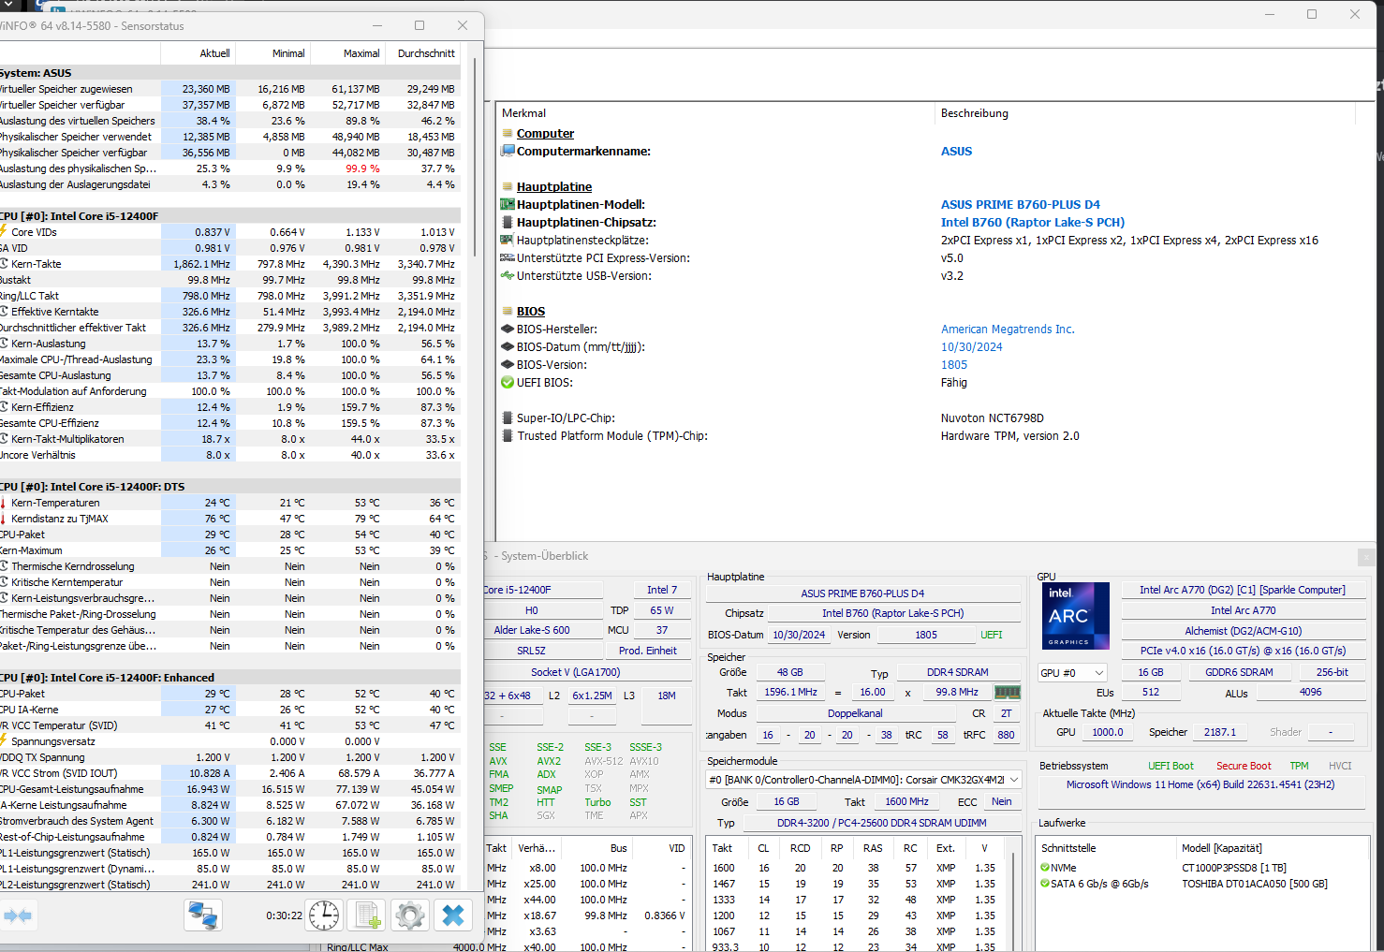Click the Socket V (LGA1700) field
This screenshot has height=952, width=1384.
575,672
